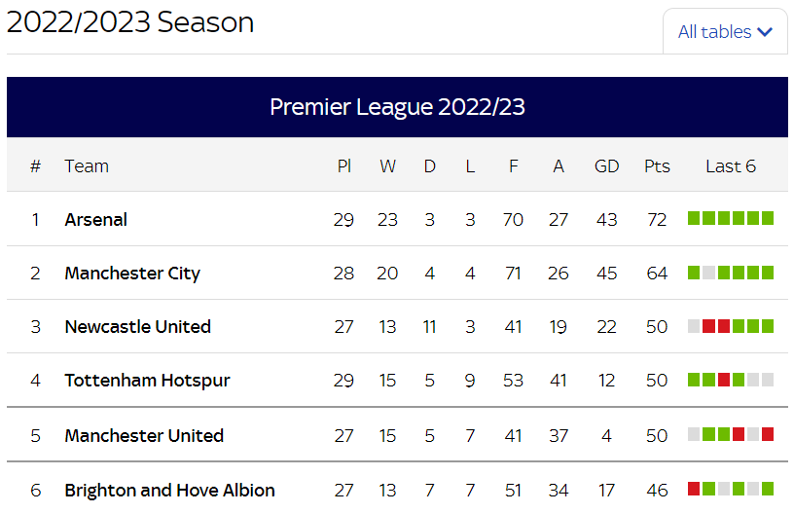Screen dimensions: 794x513
Task: Click the chevron next to All tables
Action: pyautogui.click(x=765, y=32)
